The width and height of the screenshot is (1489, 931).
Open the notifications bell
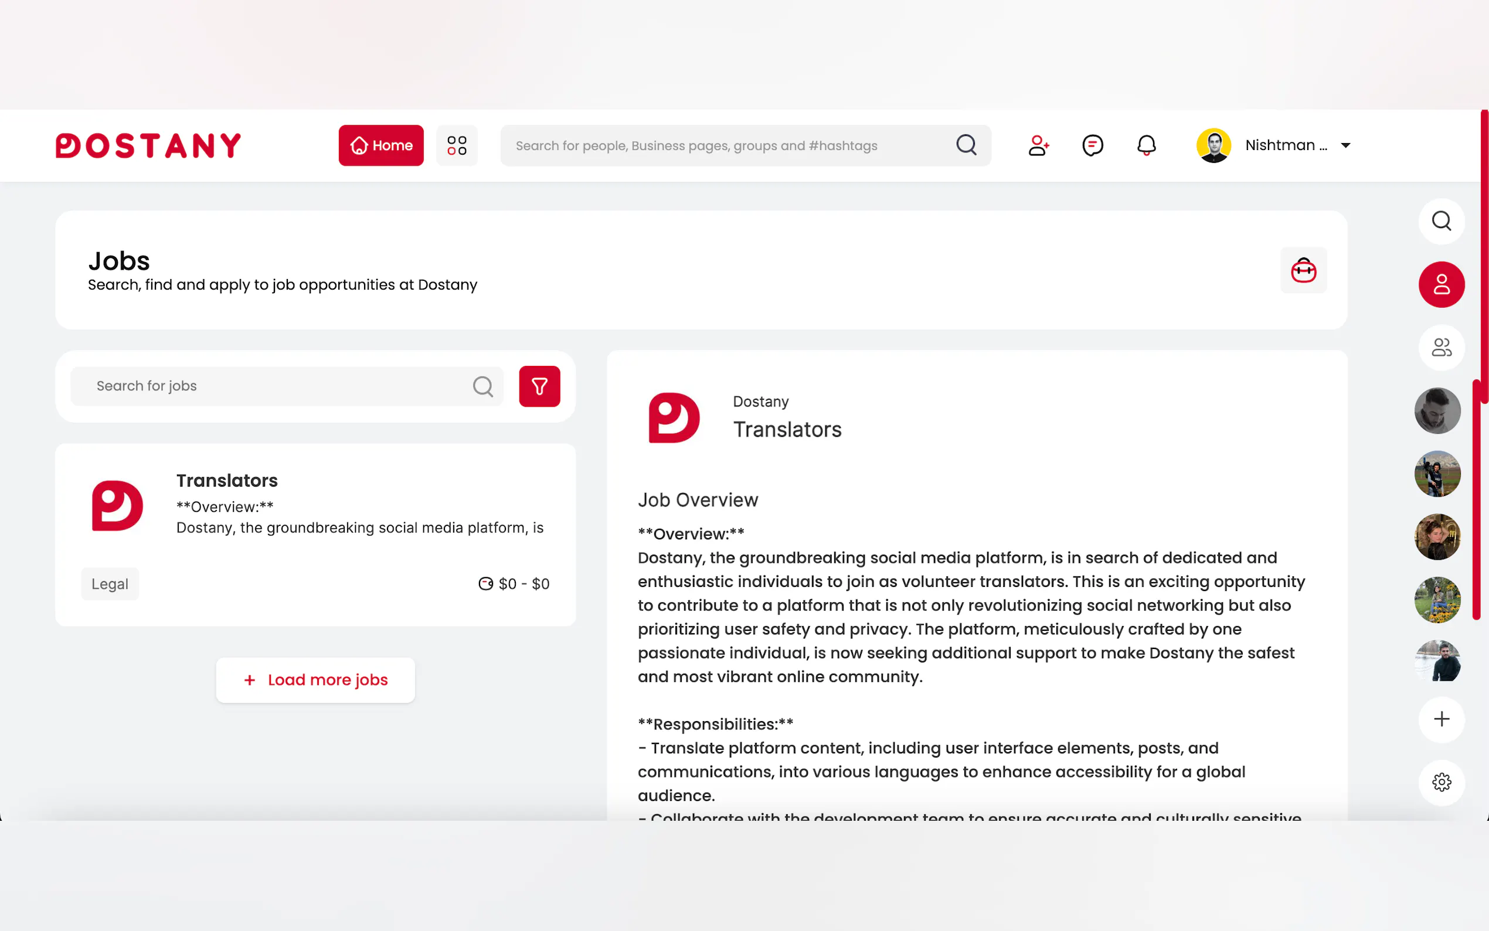click(1146, 146)
